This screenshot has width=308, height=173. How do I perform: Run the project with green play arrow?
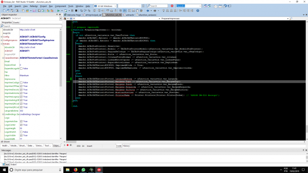[58, 11]
